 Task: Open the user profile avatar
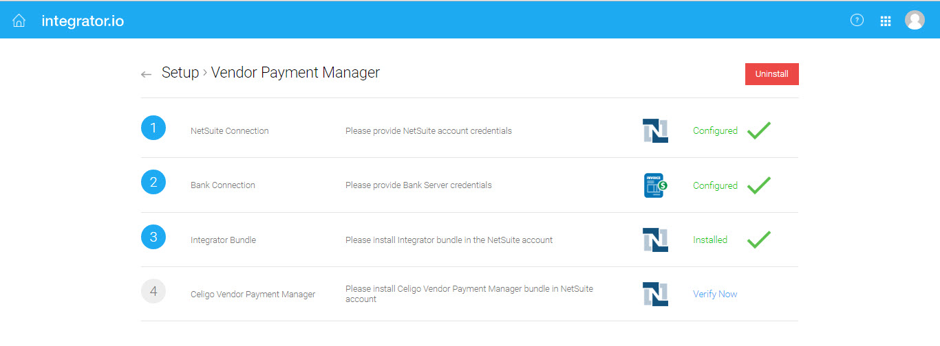pos(915,21)
